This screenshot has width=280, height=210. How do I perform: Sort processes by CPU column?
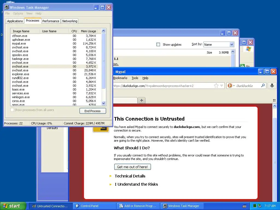coord(74,31)
